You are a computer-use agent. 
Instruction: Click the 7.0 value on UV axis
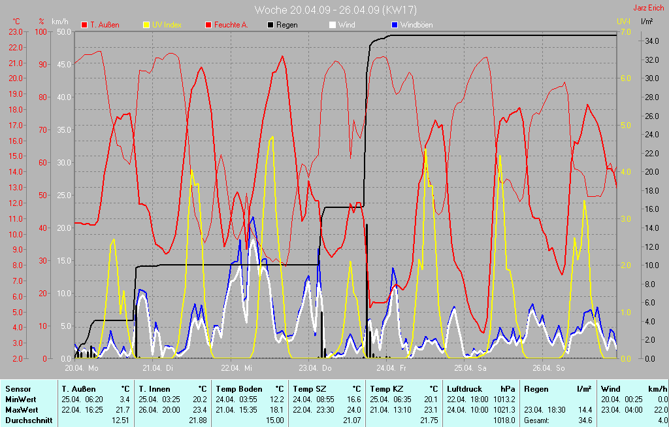(626, 31)
